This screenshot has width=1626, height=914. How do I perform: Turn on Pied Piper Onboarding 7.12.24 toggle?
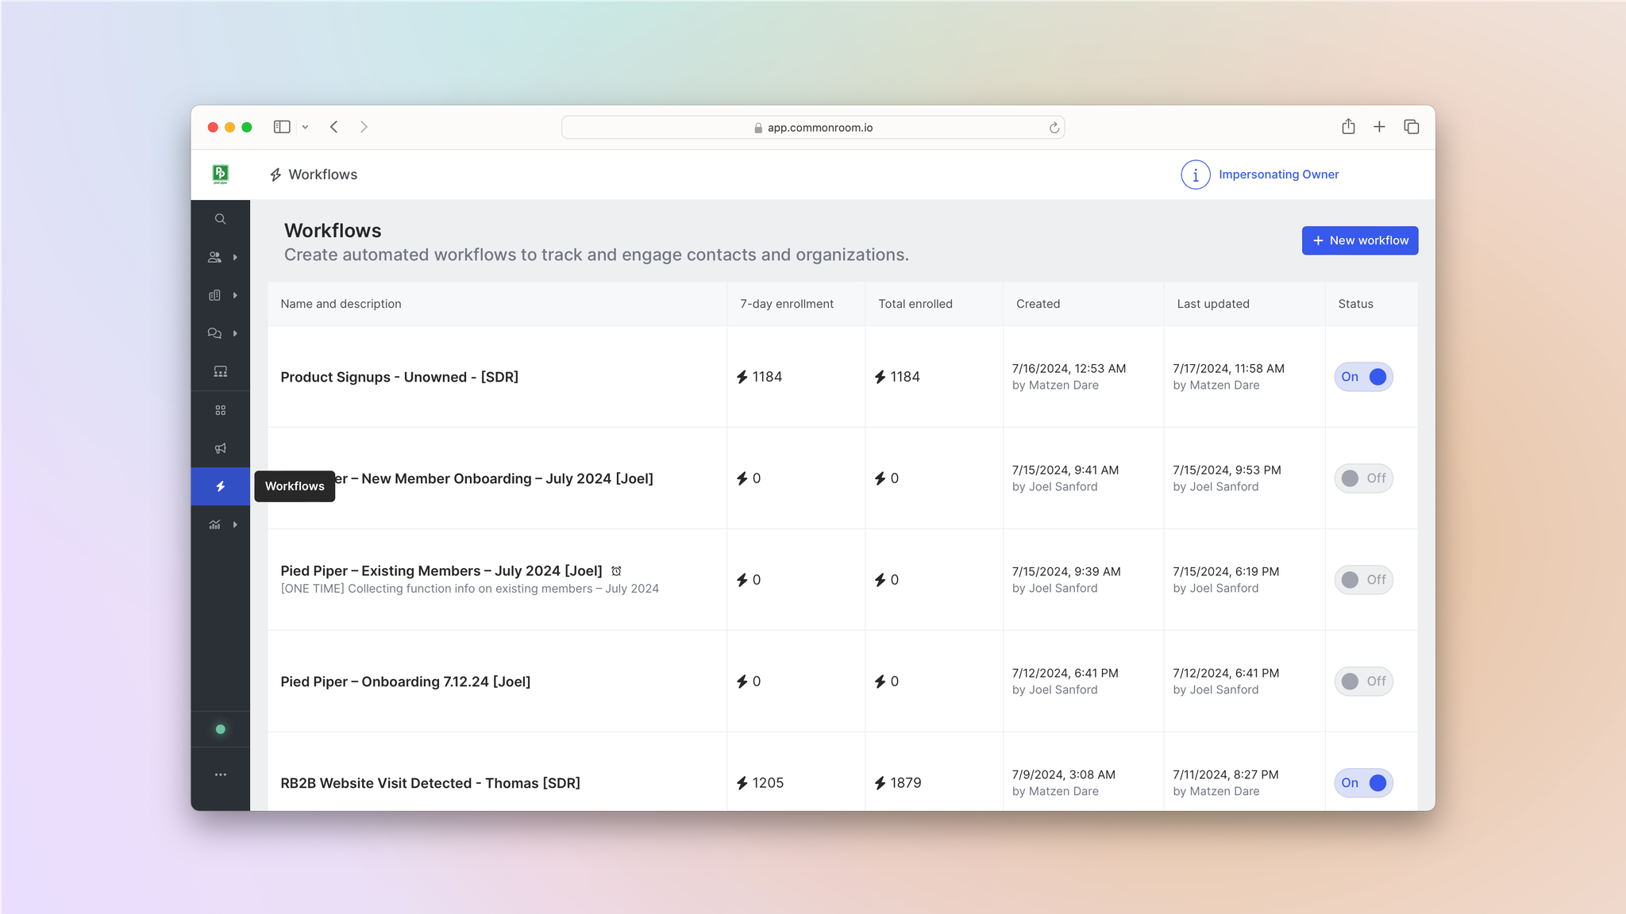pyautogui.click(x=1363, y=682)
